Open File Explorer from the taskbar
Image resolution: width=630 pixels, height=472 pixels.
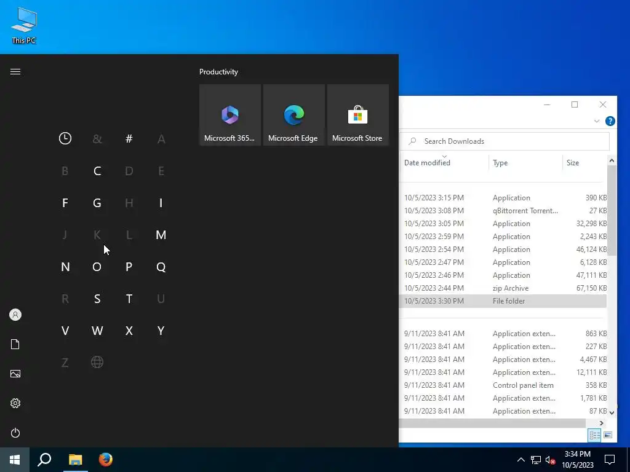[75, 460]
